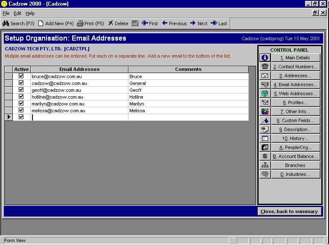The width and height of the screenshot is (329, 246).
Task: Click Print (F5) in toolbar
Action: click(x=90, y=23)
